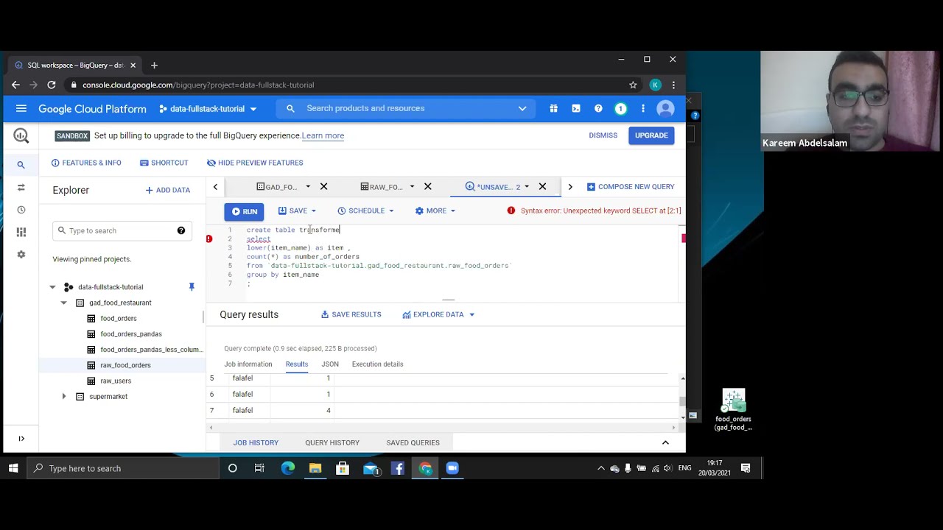
Task: Click ADD DATA in Explorer
Action: 168,190
